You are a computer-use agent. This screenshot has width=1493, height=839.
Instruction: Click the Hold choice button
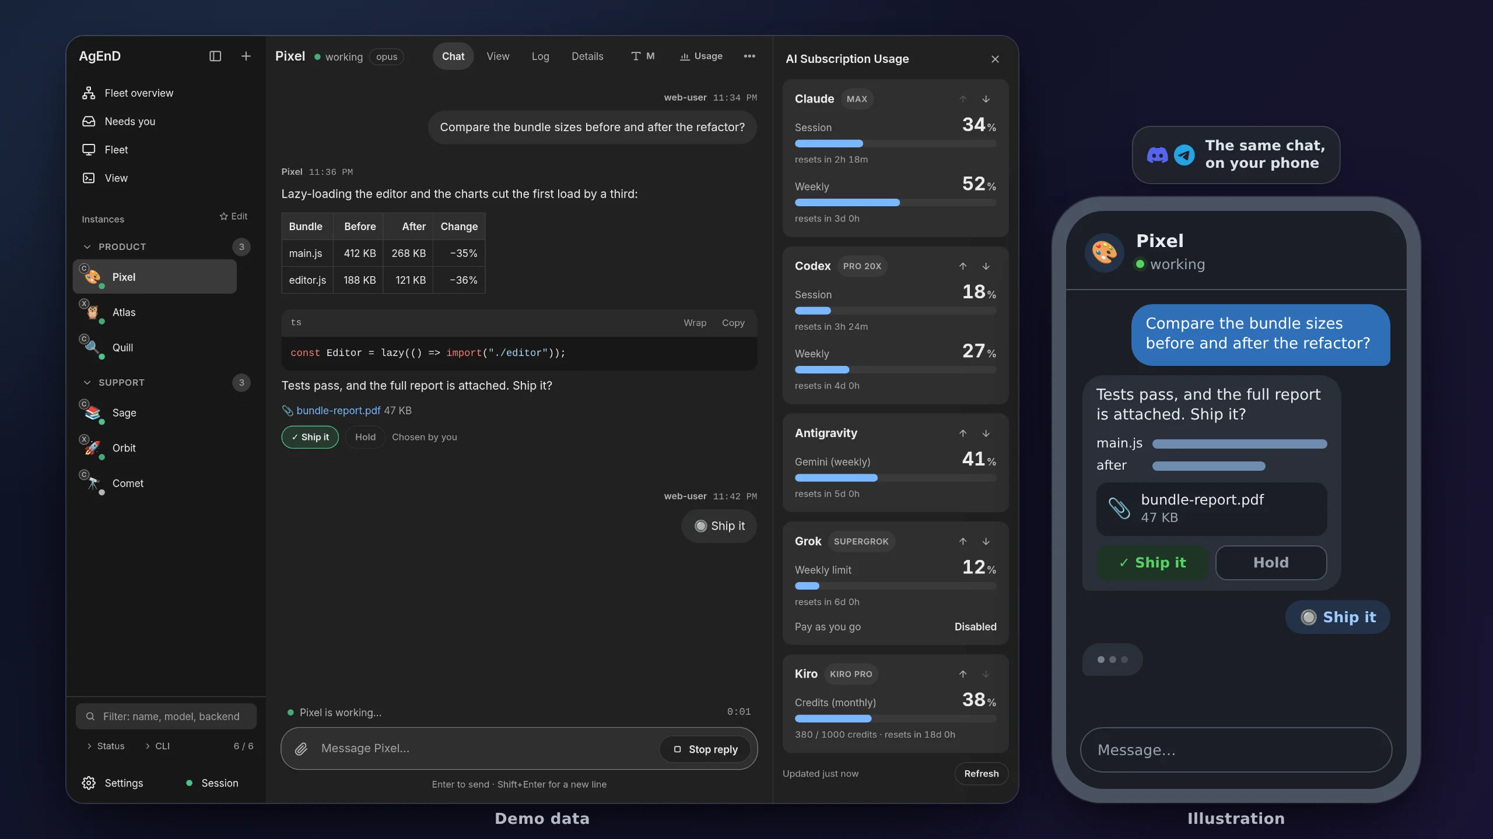click(x=365, y=437)
